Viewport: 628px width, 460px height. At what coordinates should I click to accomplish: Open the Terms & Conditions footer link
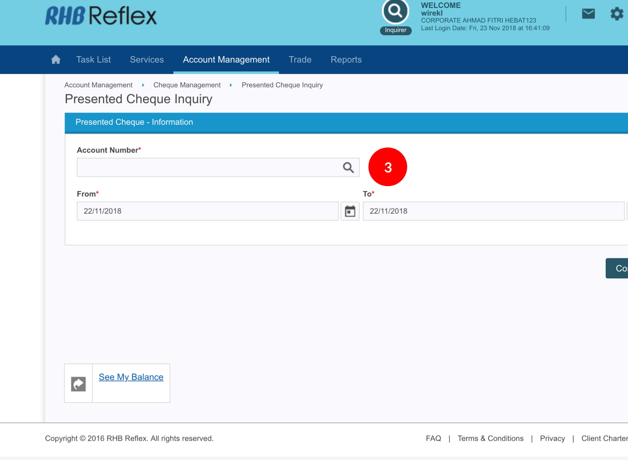(491, 438)
